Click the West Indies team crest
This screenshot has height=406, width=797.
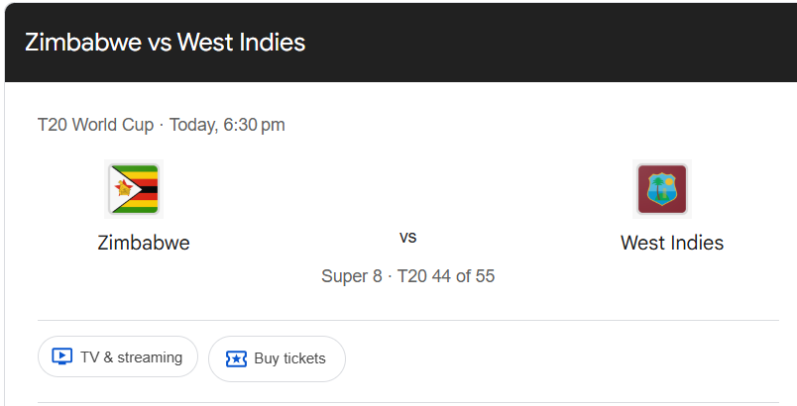[661, 189]
